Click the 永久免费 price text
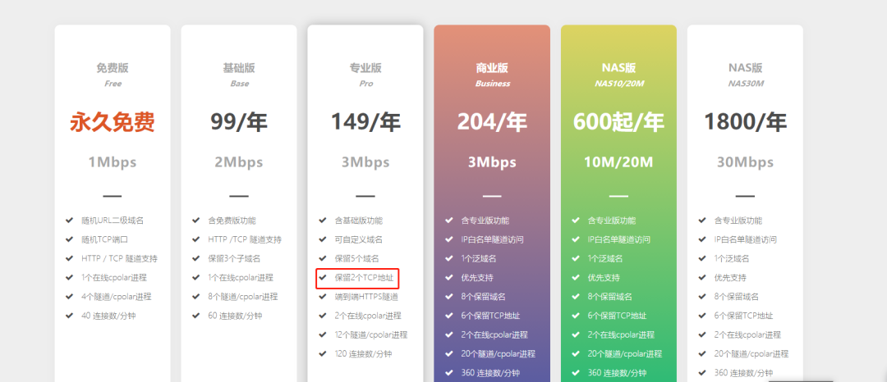This screenshot has height=382, width=887. pos(113,122)
